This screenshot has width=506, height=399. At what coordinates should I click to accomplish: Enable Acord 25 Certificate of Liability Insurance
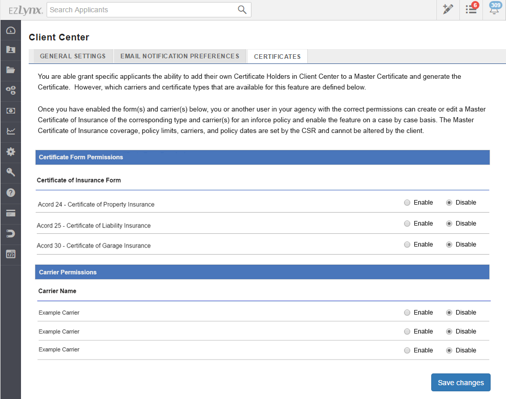(x=407, y=224)
